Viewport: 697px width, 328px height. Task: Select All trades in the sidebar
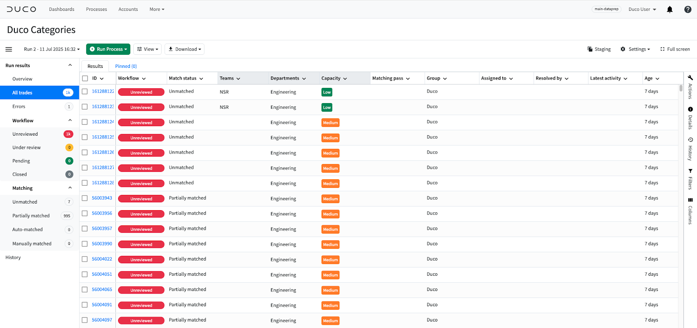click(39, 93)
